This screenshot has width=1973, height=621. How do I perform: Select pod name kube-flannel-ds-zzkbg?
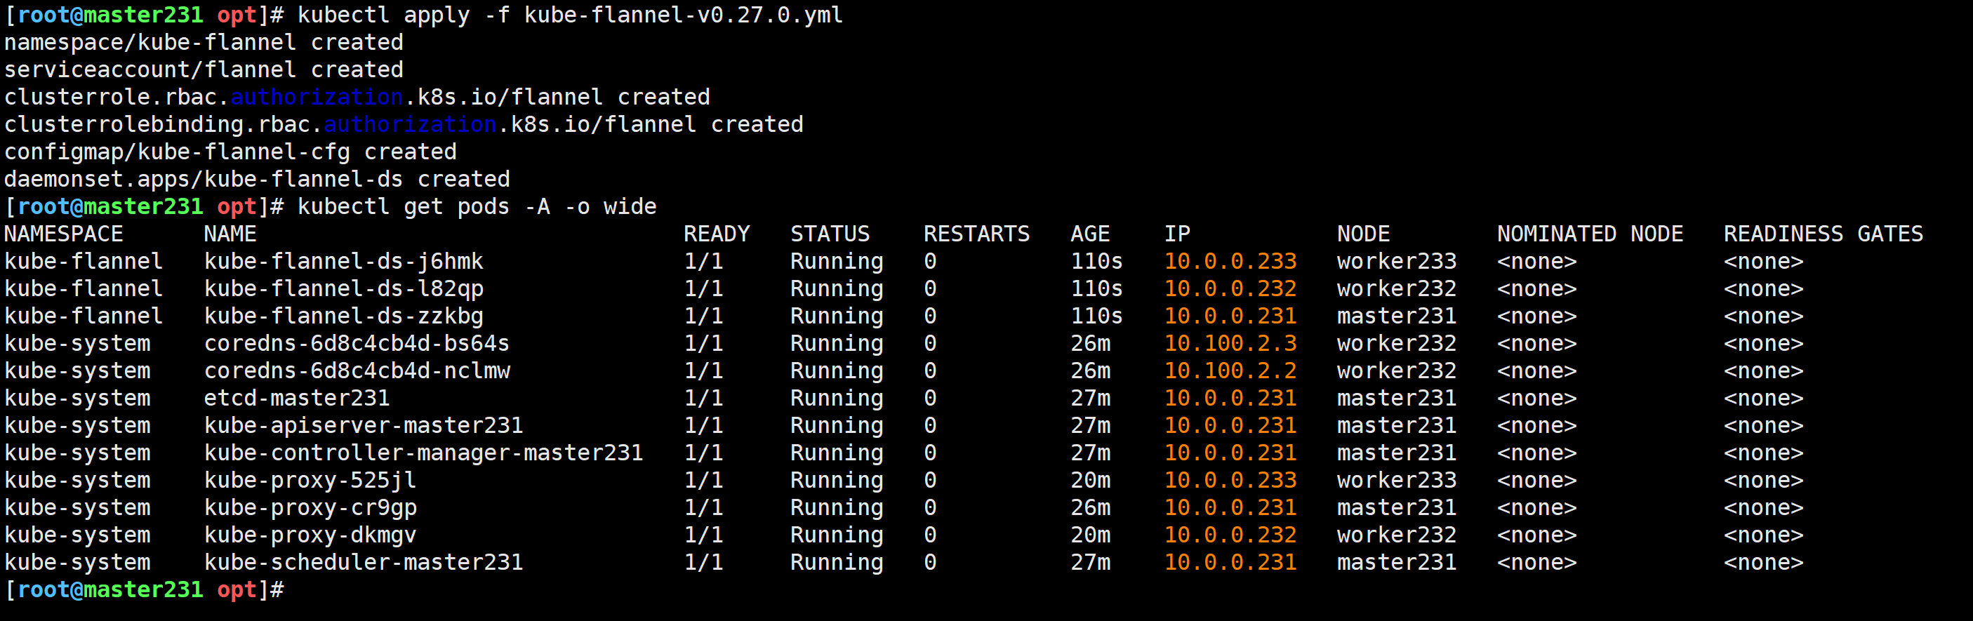[x=343, y=316]
